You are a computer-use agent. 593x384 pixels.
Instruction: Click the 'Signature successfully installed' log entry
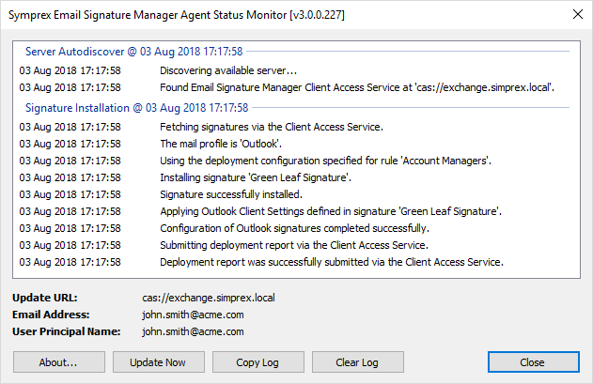point(231,194)
